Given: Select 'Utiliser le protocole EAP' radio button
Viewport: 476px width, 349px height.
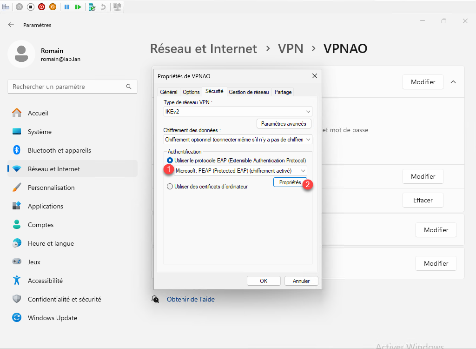Looking at the screenshot, I should point(170,161).
